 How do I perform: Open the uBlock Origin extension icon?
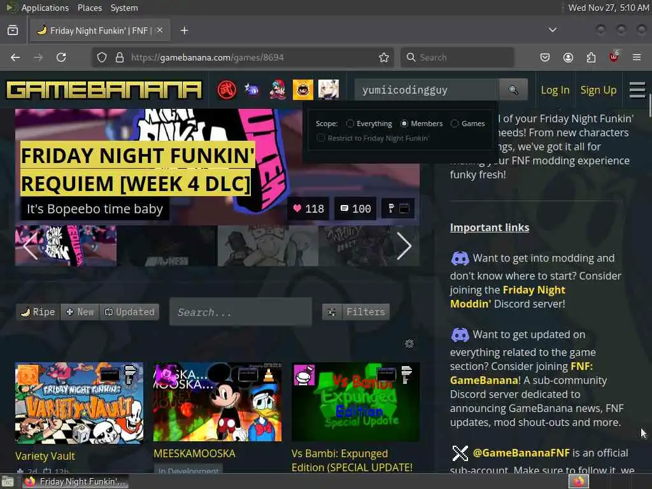tap(614, 57)
